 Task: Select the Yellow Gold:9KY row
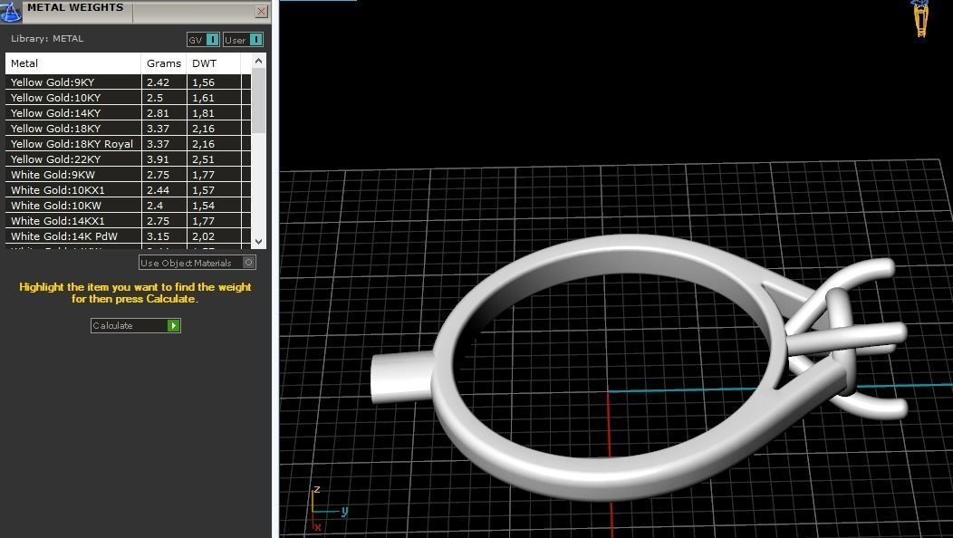coord(129,82)
